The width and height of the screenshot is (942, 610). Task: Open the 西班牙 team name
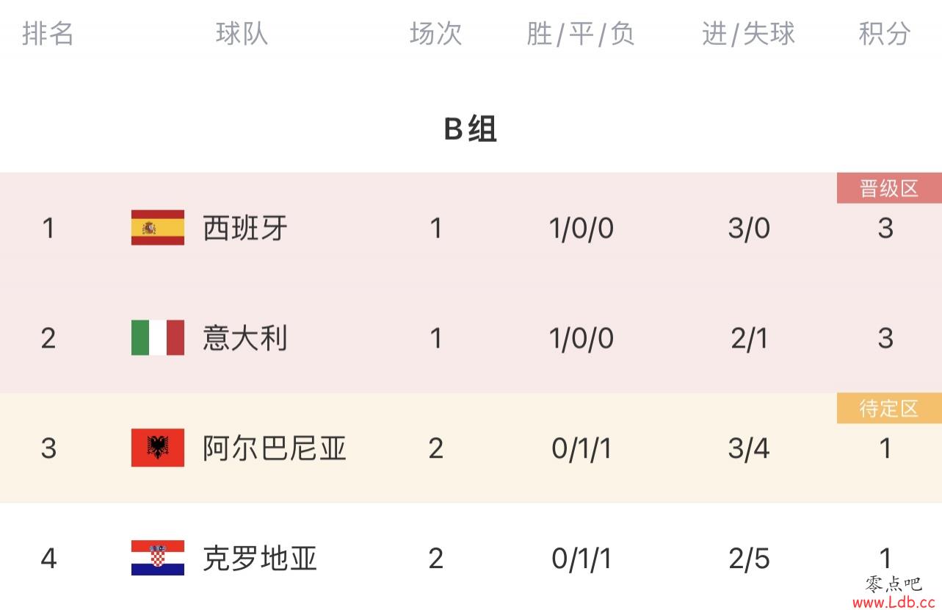click(245, 228)
